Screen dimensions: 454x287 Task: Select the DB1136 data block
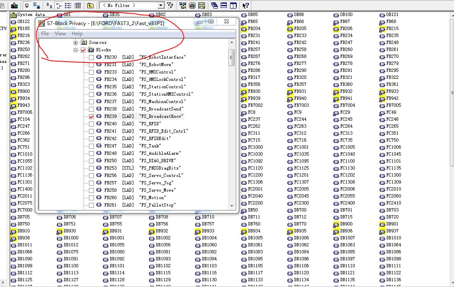click(x=390, y=280)
